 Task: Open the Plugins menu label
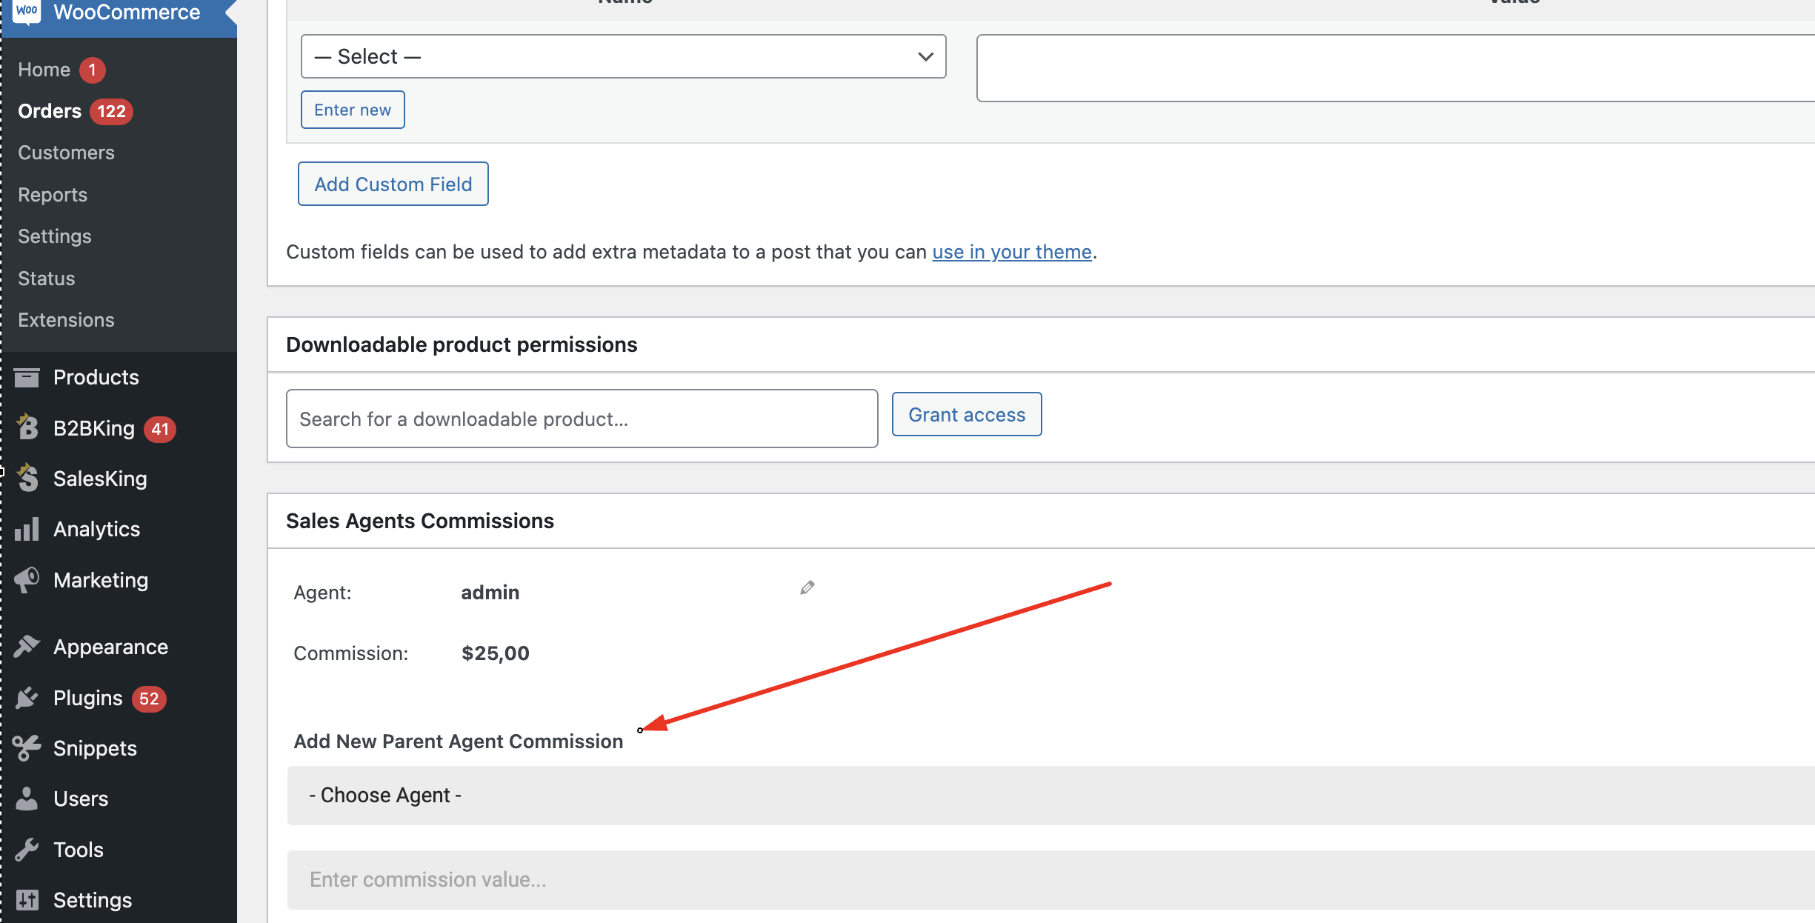tap(88, 698)
